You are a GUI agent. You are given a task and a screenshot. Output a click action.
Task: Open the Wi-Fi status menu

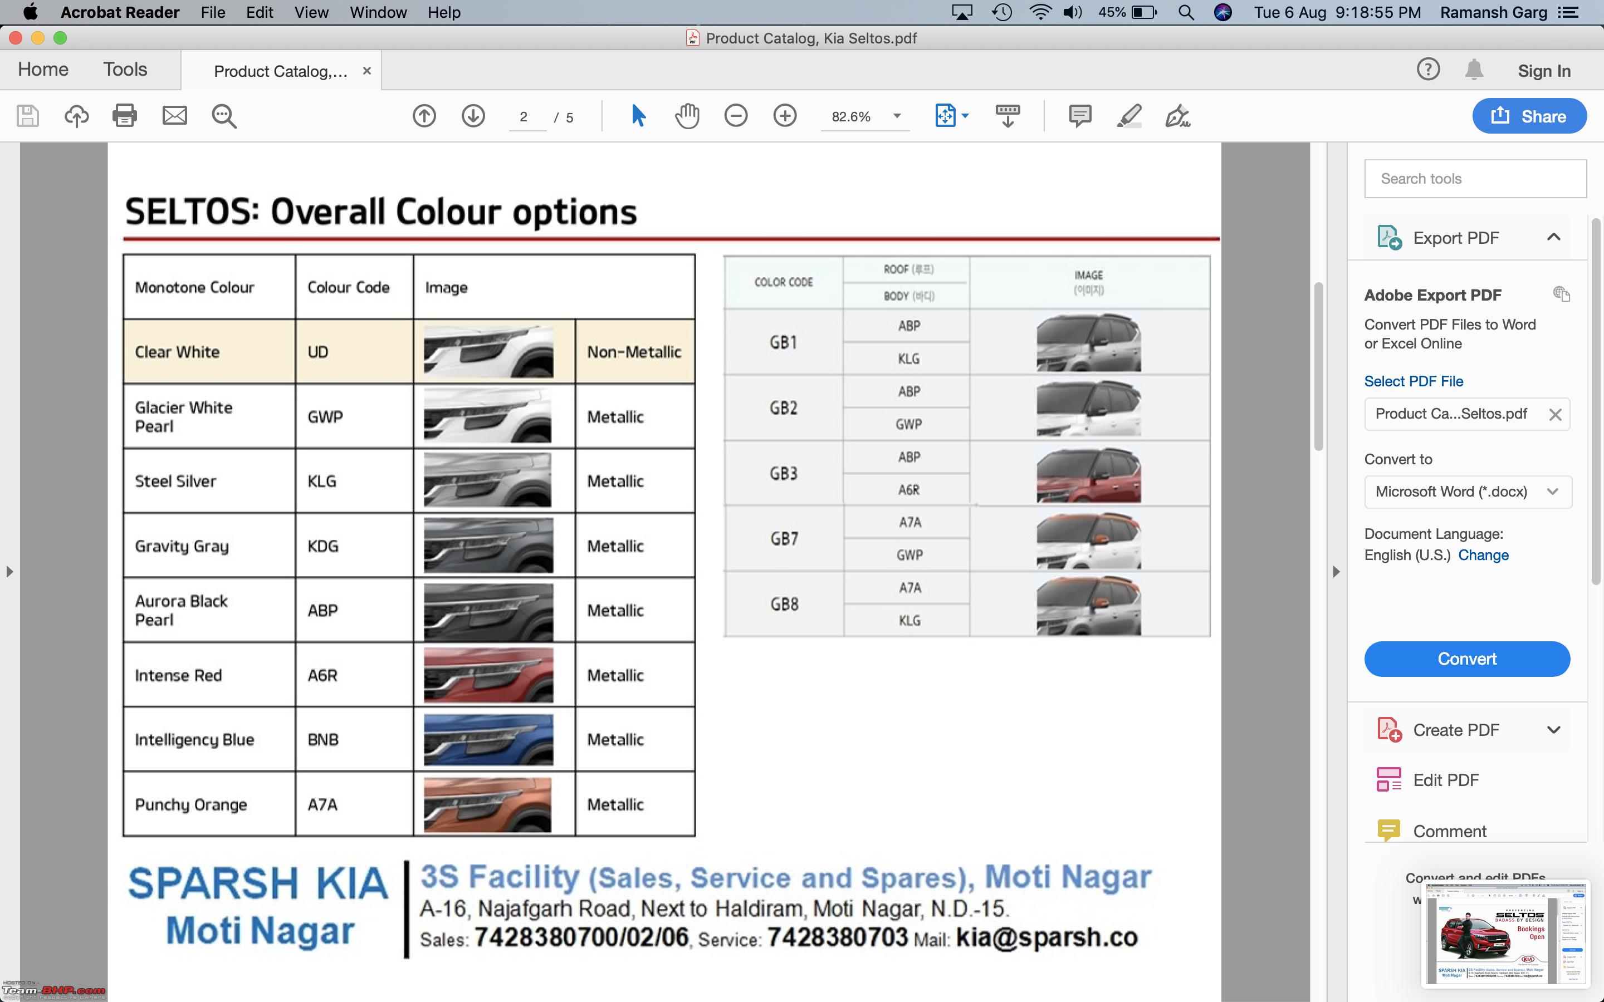click(1040, 12)
